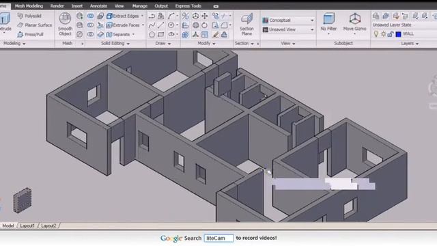Choose the Planar Surface tool
Screen dimensions: 437x246
coord(35,25)
